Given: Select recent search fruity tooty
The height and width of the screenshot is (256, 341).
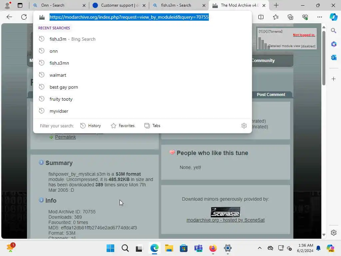Looking at the screenshot, I should coord(143,99).
